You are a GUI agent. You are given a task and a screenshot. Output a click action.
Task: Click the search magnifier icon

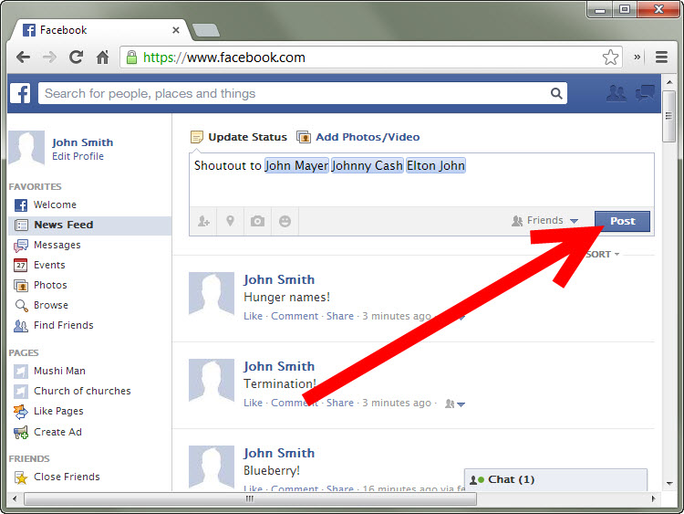[x=556, y=93]
